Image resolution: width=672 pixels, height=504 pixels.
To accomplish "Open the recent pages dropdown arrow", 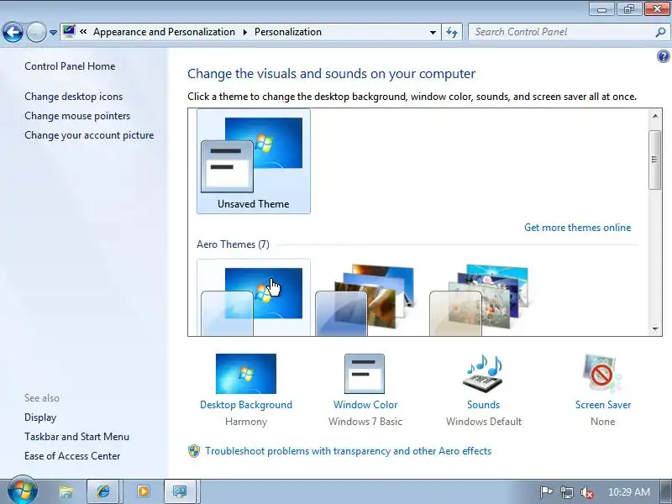I will (53, 33).
